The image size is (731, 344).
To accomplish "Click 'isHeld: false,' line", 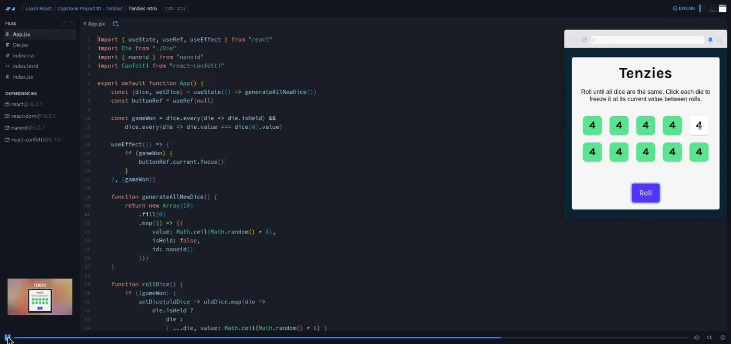I will coord(176,241).
